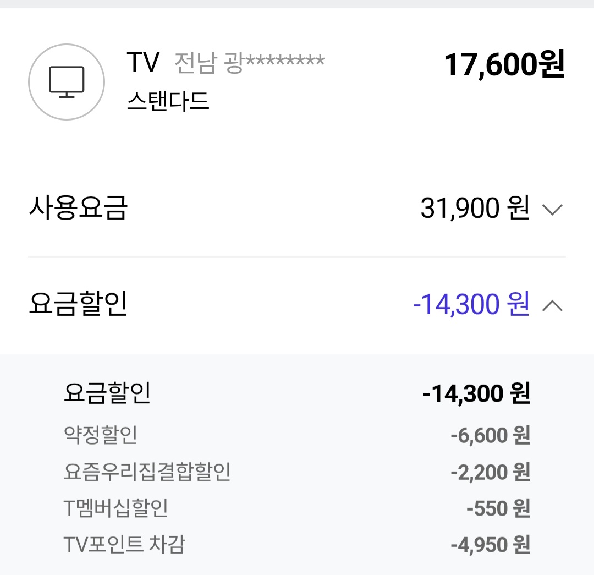Viewport: 594px width, 575px height.
Task: Collapse the 요금할인 chevron arrow
Action: click(552, 305)
